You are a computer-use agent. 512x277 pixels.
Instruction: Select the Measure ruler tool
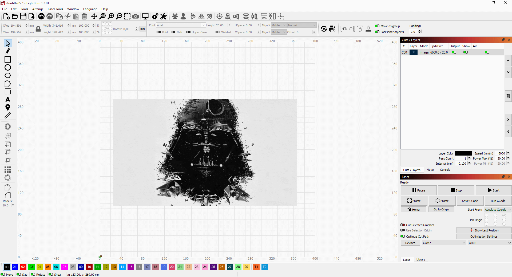(x=8, y=115)
